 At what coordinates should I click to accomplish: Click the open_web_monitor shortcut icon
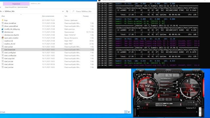(x=3, y=38)
